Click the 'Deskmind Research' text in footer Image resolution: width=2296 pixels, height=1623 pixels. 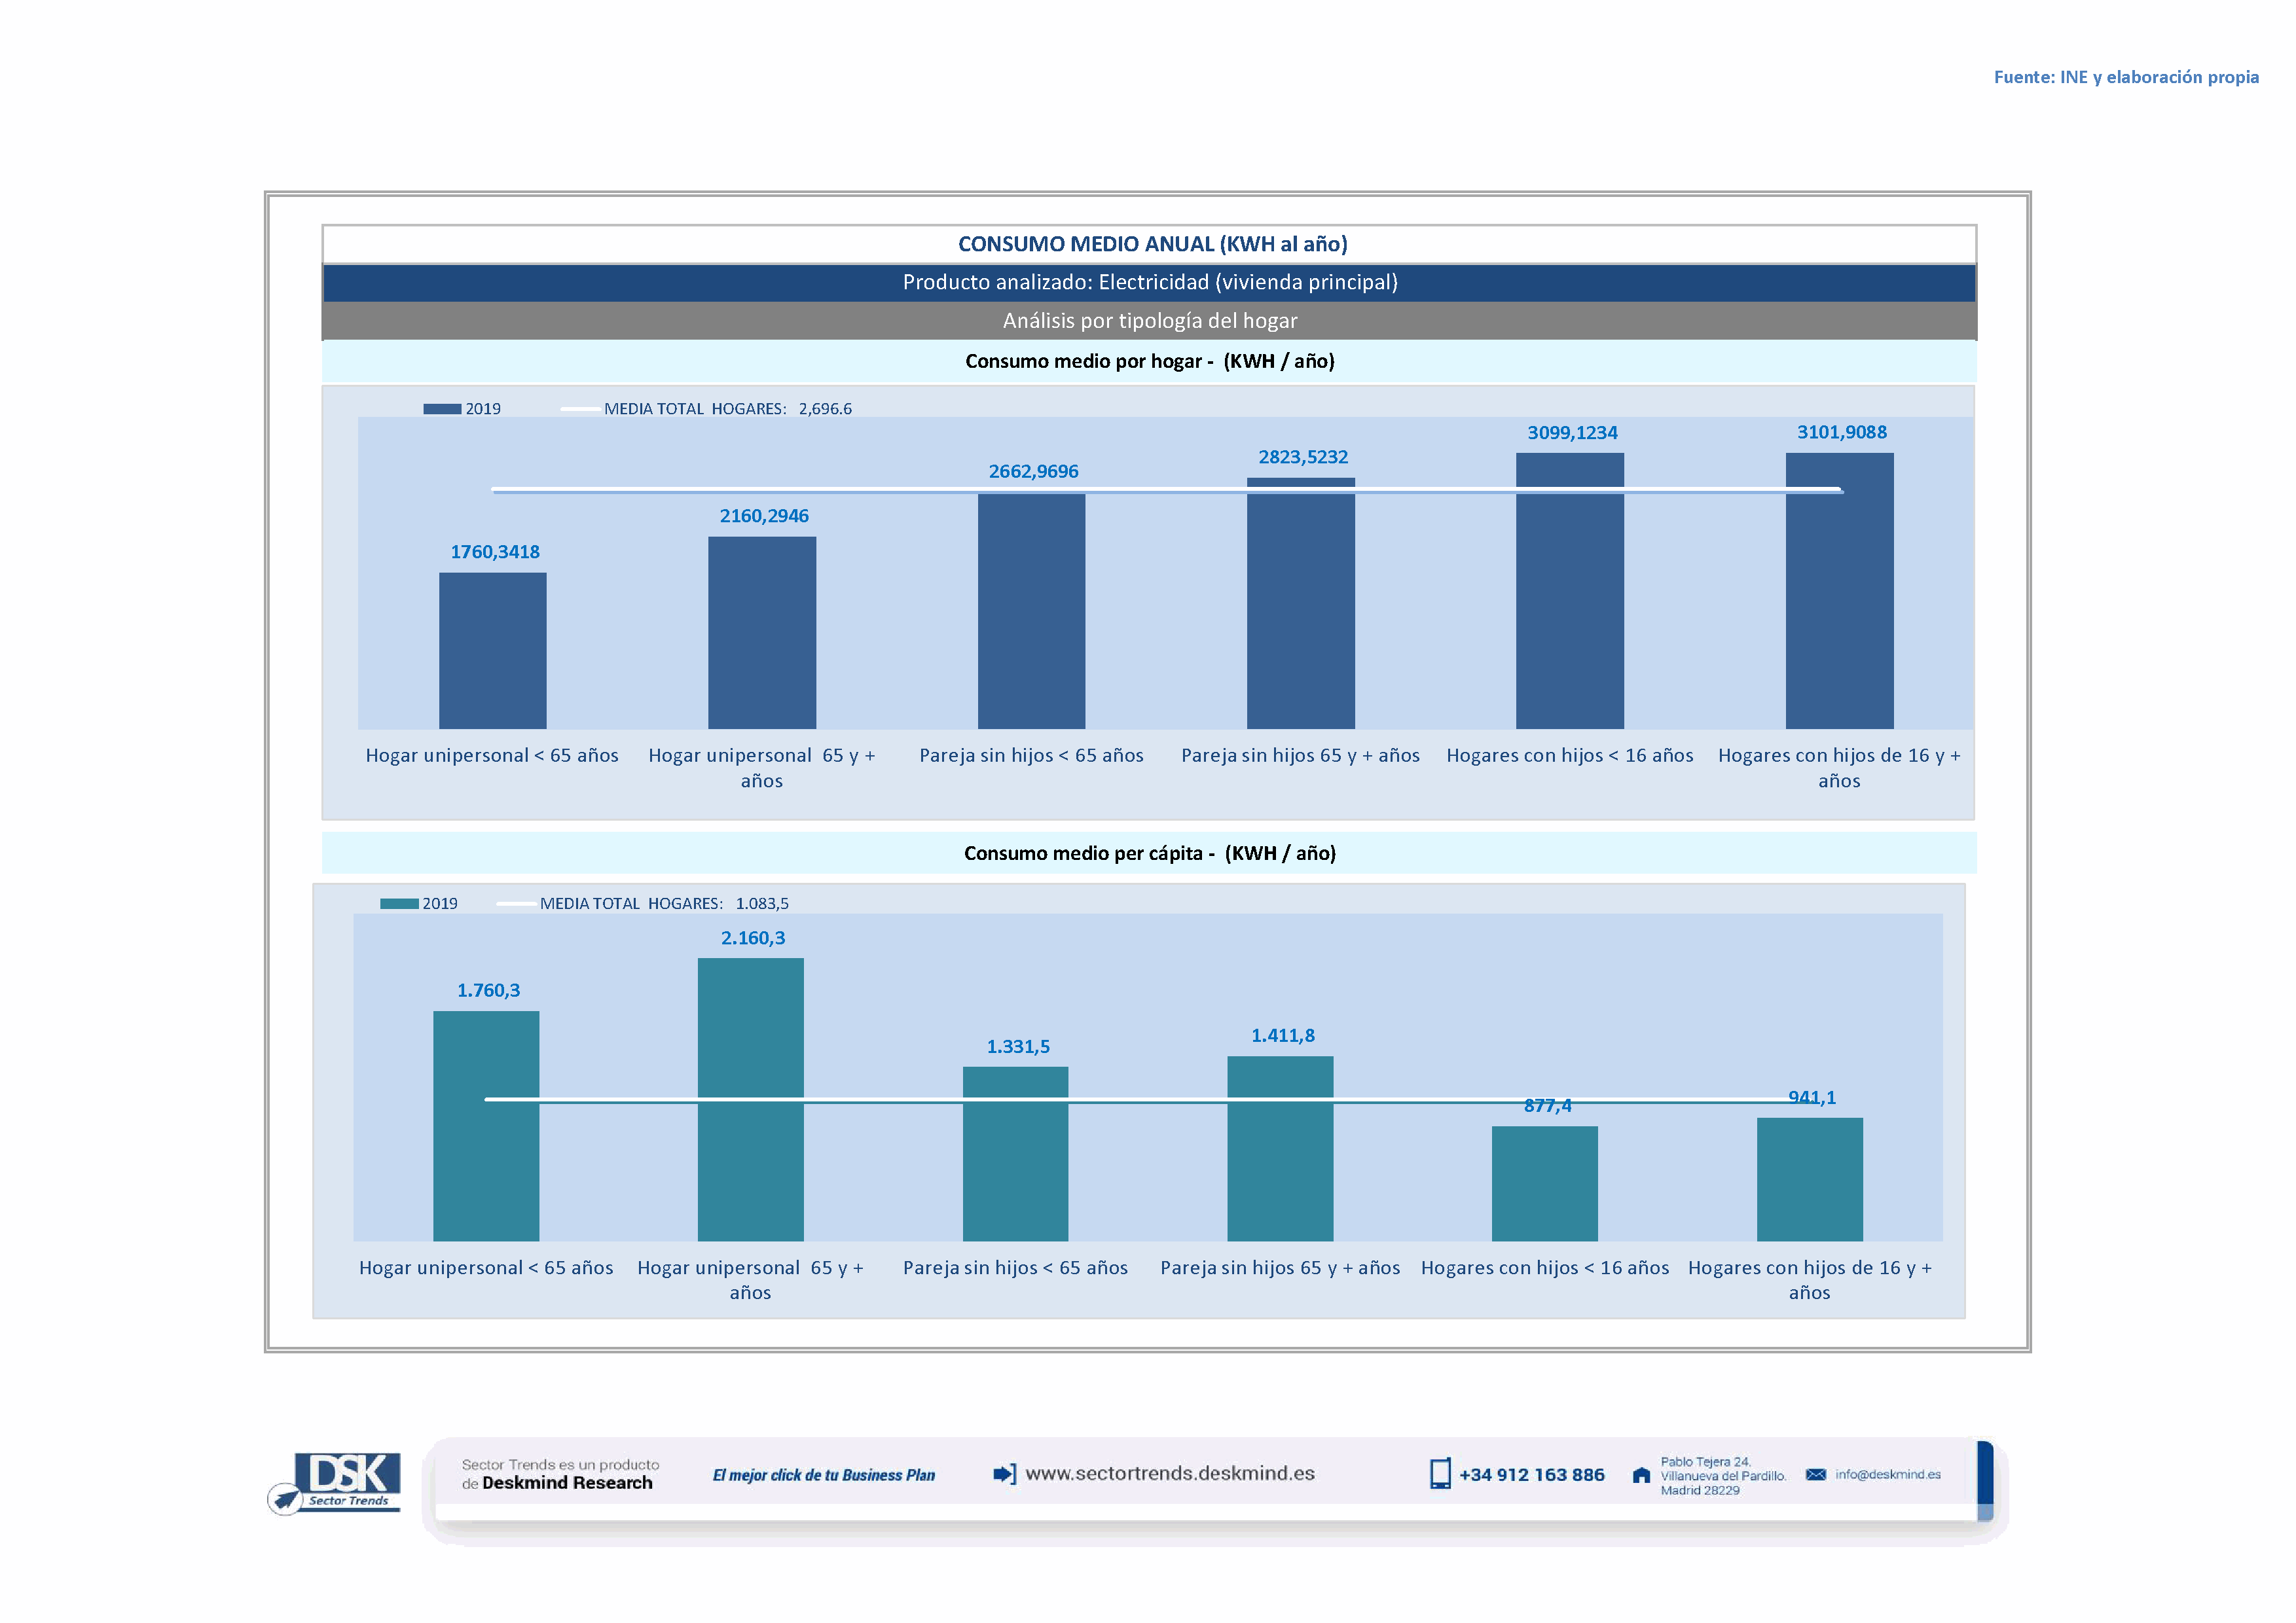click(567, 1483)
